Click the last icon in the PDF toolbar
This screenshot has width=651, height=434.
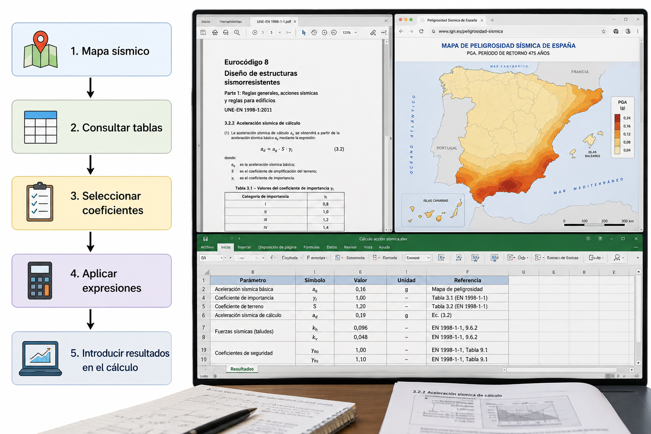(384, 33)
